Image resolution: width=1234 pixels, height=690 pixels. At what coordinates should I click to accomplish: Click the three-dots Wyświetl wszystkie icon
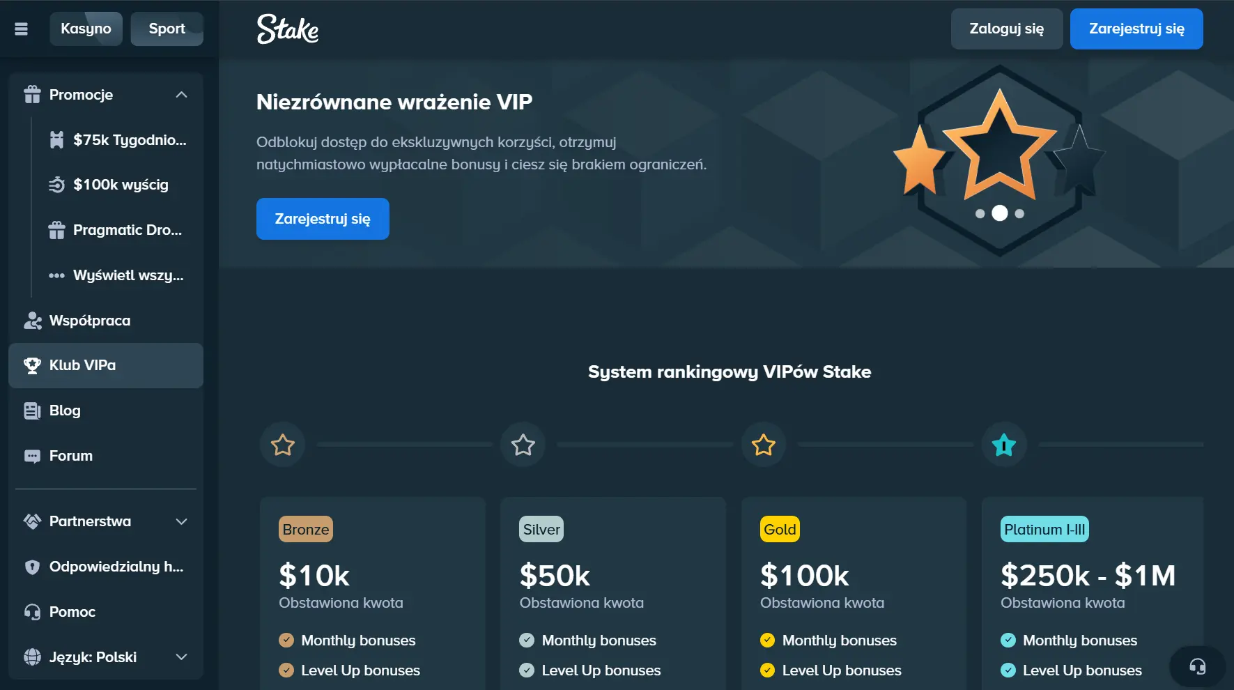(56, 275)
